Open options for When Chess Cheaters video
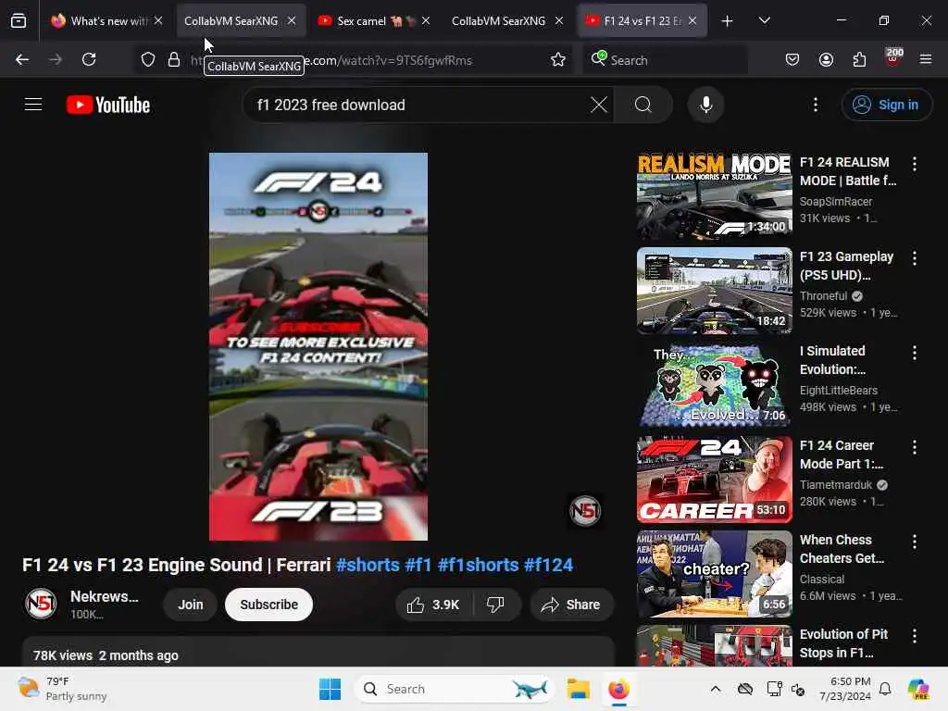 [x=914, y=541]
